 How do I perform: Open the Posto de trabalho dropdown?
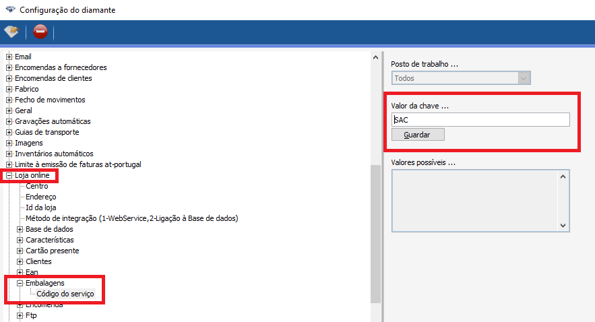click(x=524, y=78)
